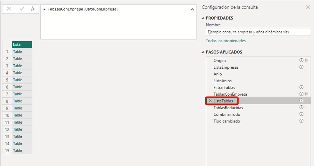Viewport: 314px width, 166px height.
Task: Open Todas las propiedades link
Action: (226, 41)
